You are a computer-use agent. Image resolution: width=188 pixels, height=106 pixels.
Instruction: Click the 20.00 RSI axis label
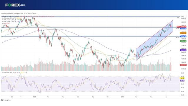click(x=182, y=95)
